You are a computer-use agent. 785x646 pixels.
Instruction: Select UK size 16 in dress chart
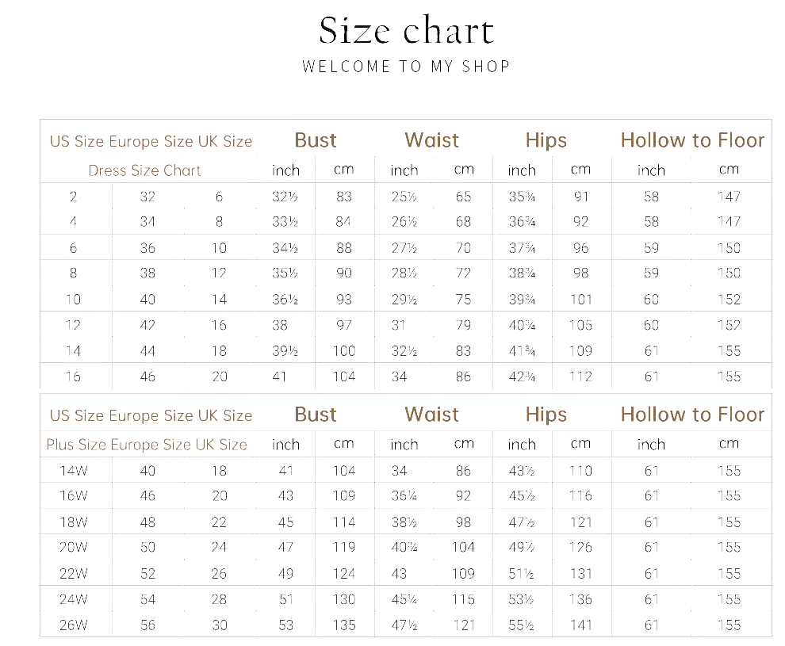tap(219, 325)
